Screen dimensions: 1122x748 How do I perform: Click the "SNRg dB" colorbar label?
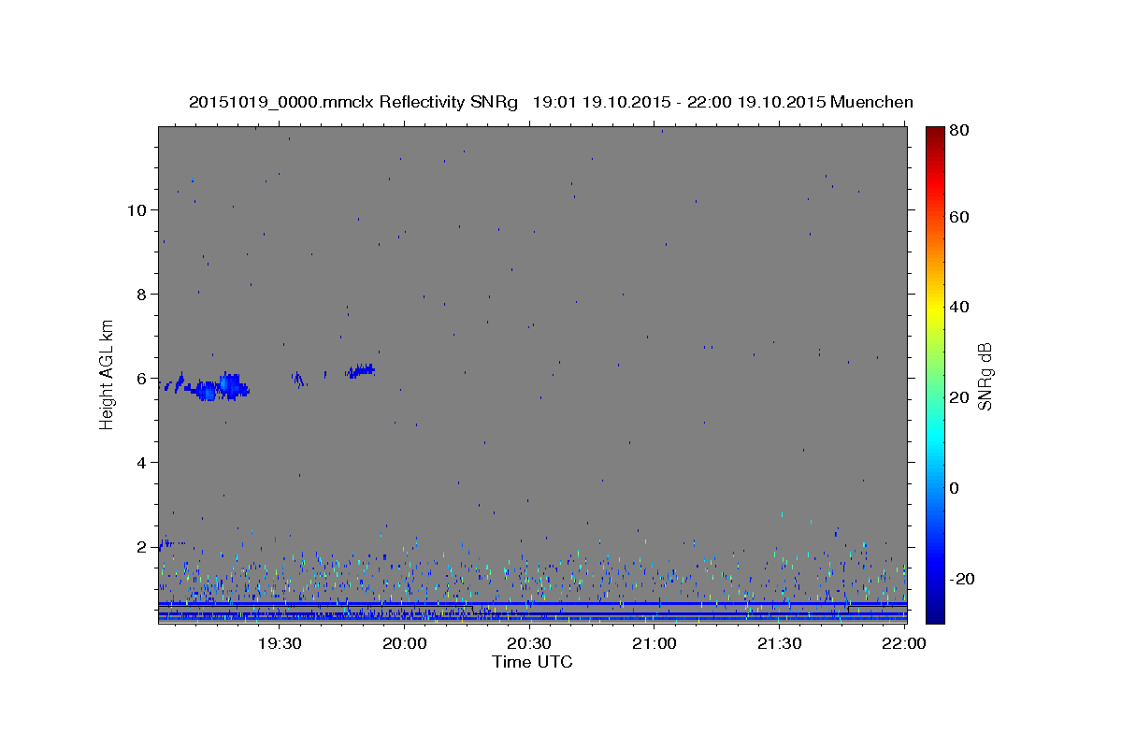[x=985, y=375]
